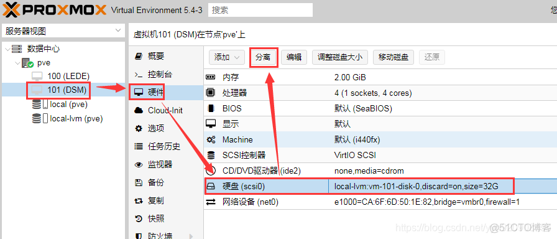Click the 分离 button
This screenshot has width=557, height=239.
[263, 57]
